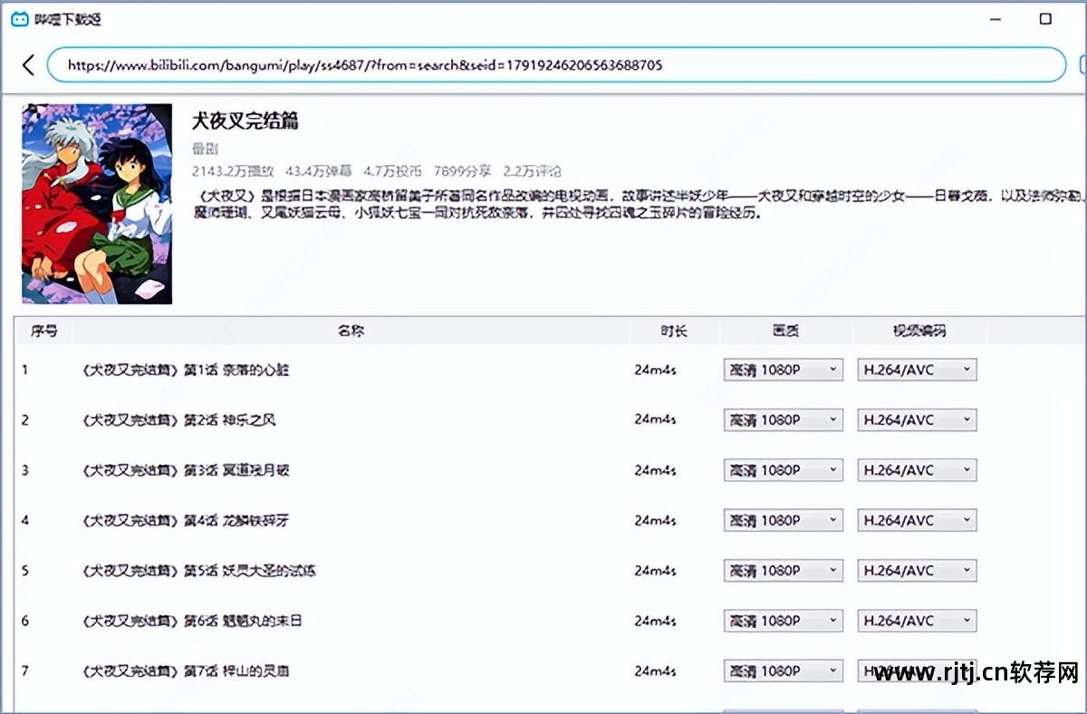Click the 时长 column header
The width and height of the screenshot is (1087, 714).
coord(673,332)
